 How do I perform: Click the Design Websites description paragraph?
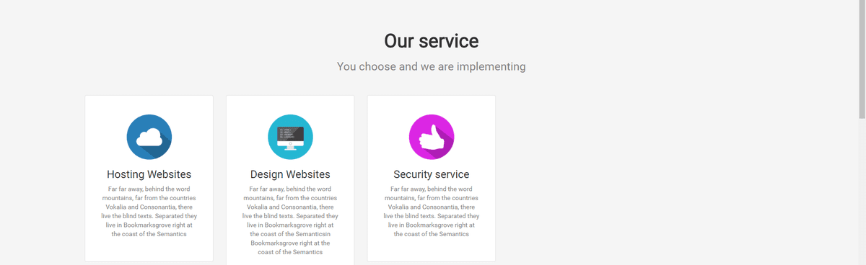coord(290,220)
